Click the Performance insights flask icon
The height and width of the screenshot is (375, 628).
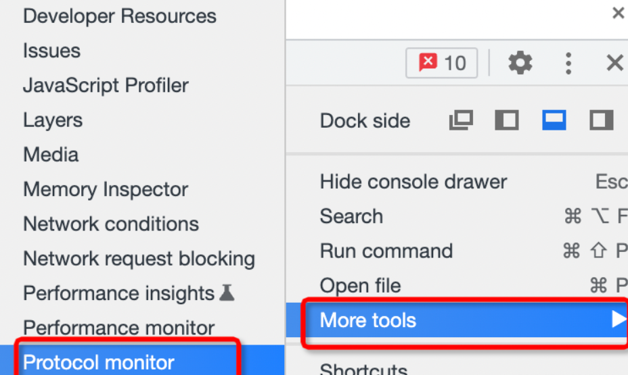pos(227,293)
